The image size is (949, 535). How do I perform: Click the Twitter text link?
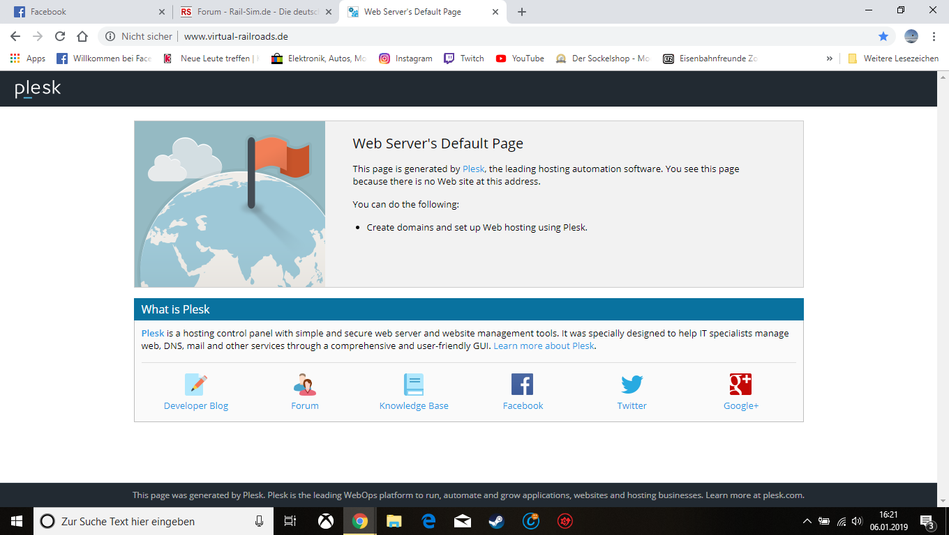point(632,405)
